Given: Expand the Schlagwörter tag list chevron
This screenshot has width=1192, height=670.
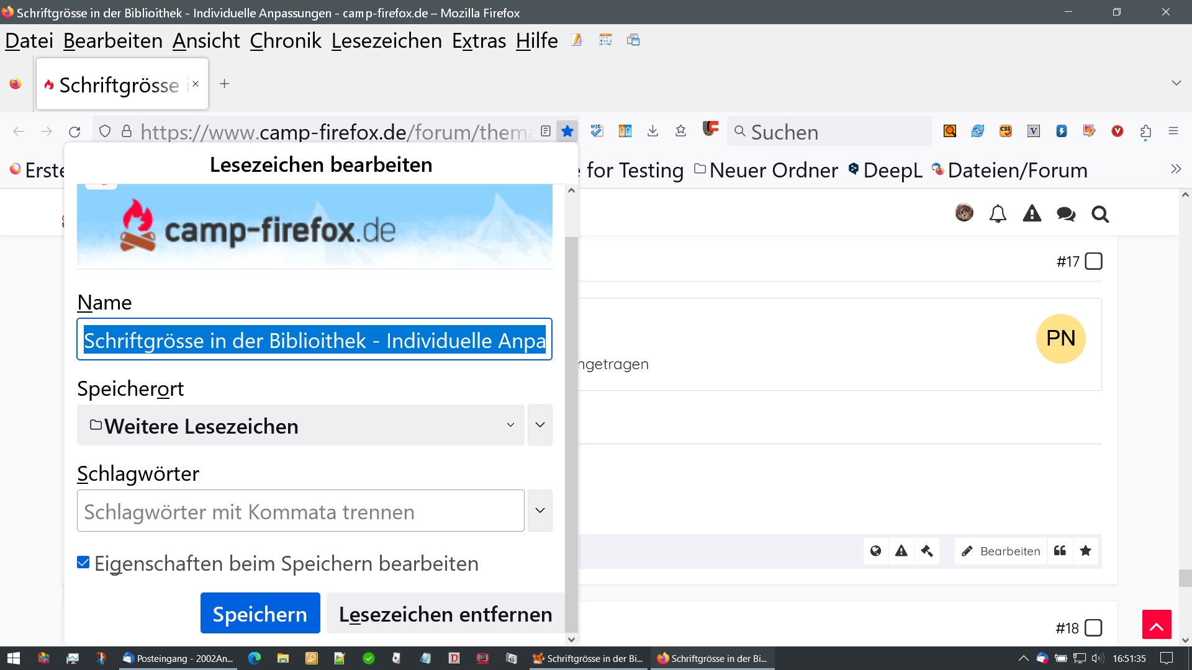Looking at the screenshot, I should (x=540, y=511).
